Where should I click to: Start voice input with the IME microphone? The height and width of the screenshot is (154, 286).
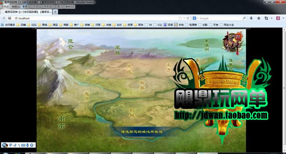click(27, 145)
